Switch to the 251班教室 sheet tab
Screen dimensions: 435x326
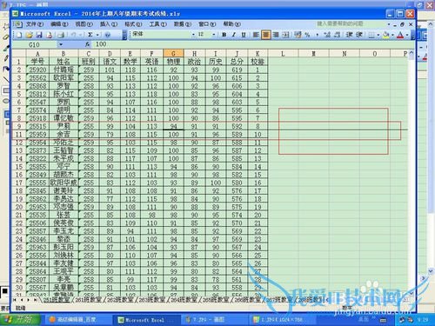(57, 300)
